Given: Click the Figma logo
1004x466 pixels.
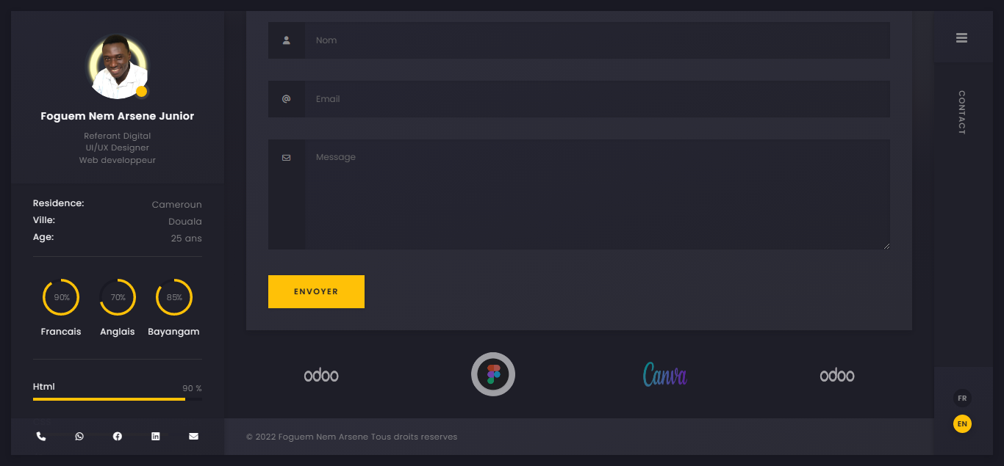Looking at the screenshot, I should coord(493,374).
